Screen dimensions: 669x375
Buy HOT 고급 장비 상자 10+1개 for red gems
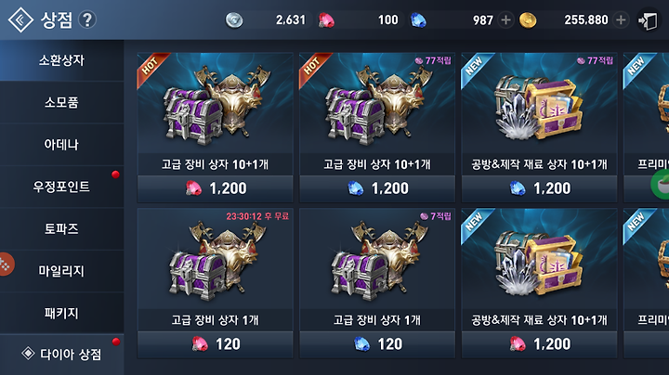tap(215, 188)
